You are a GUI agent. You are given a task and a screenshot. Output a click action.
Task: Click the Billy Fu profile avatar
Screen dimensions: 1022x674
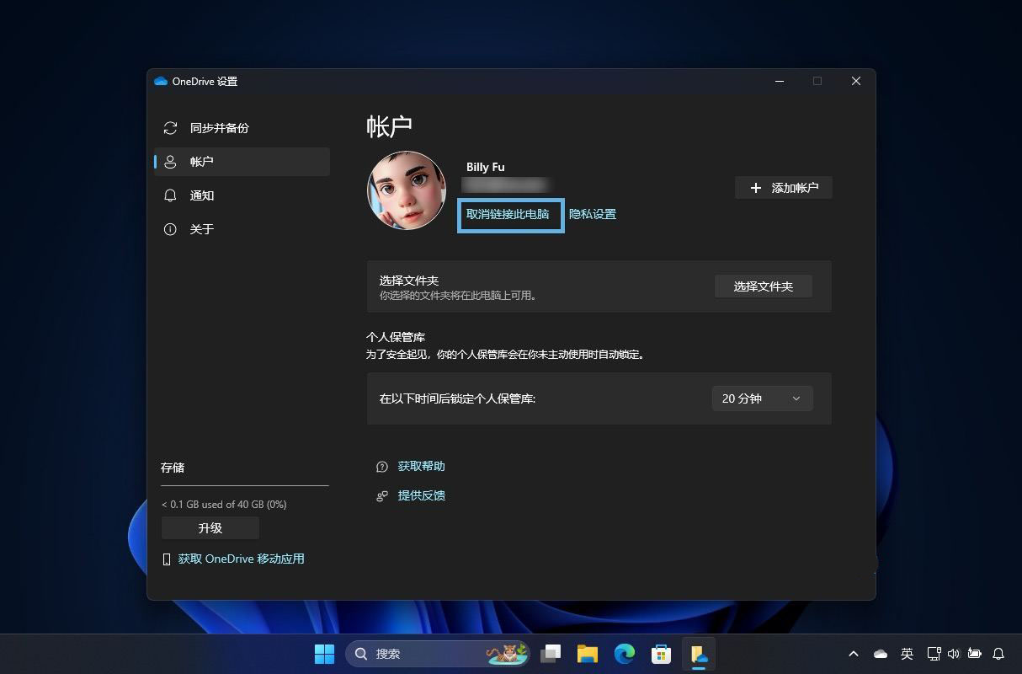(407, 190)
